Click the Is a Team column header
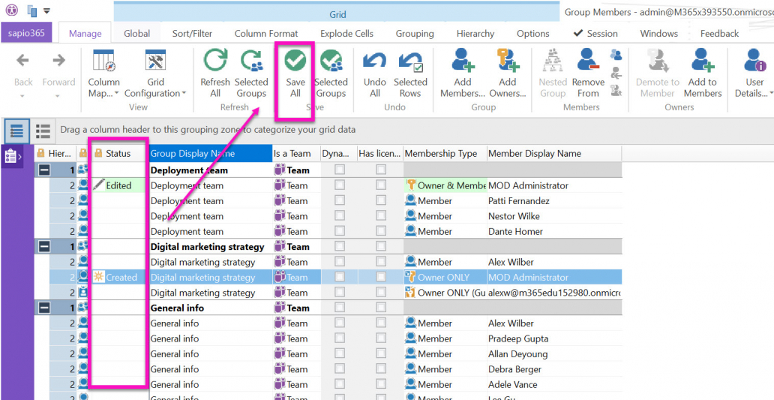This screenshot has height=400, width=774. (x=296, y=154)
